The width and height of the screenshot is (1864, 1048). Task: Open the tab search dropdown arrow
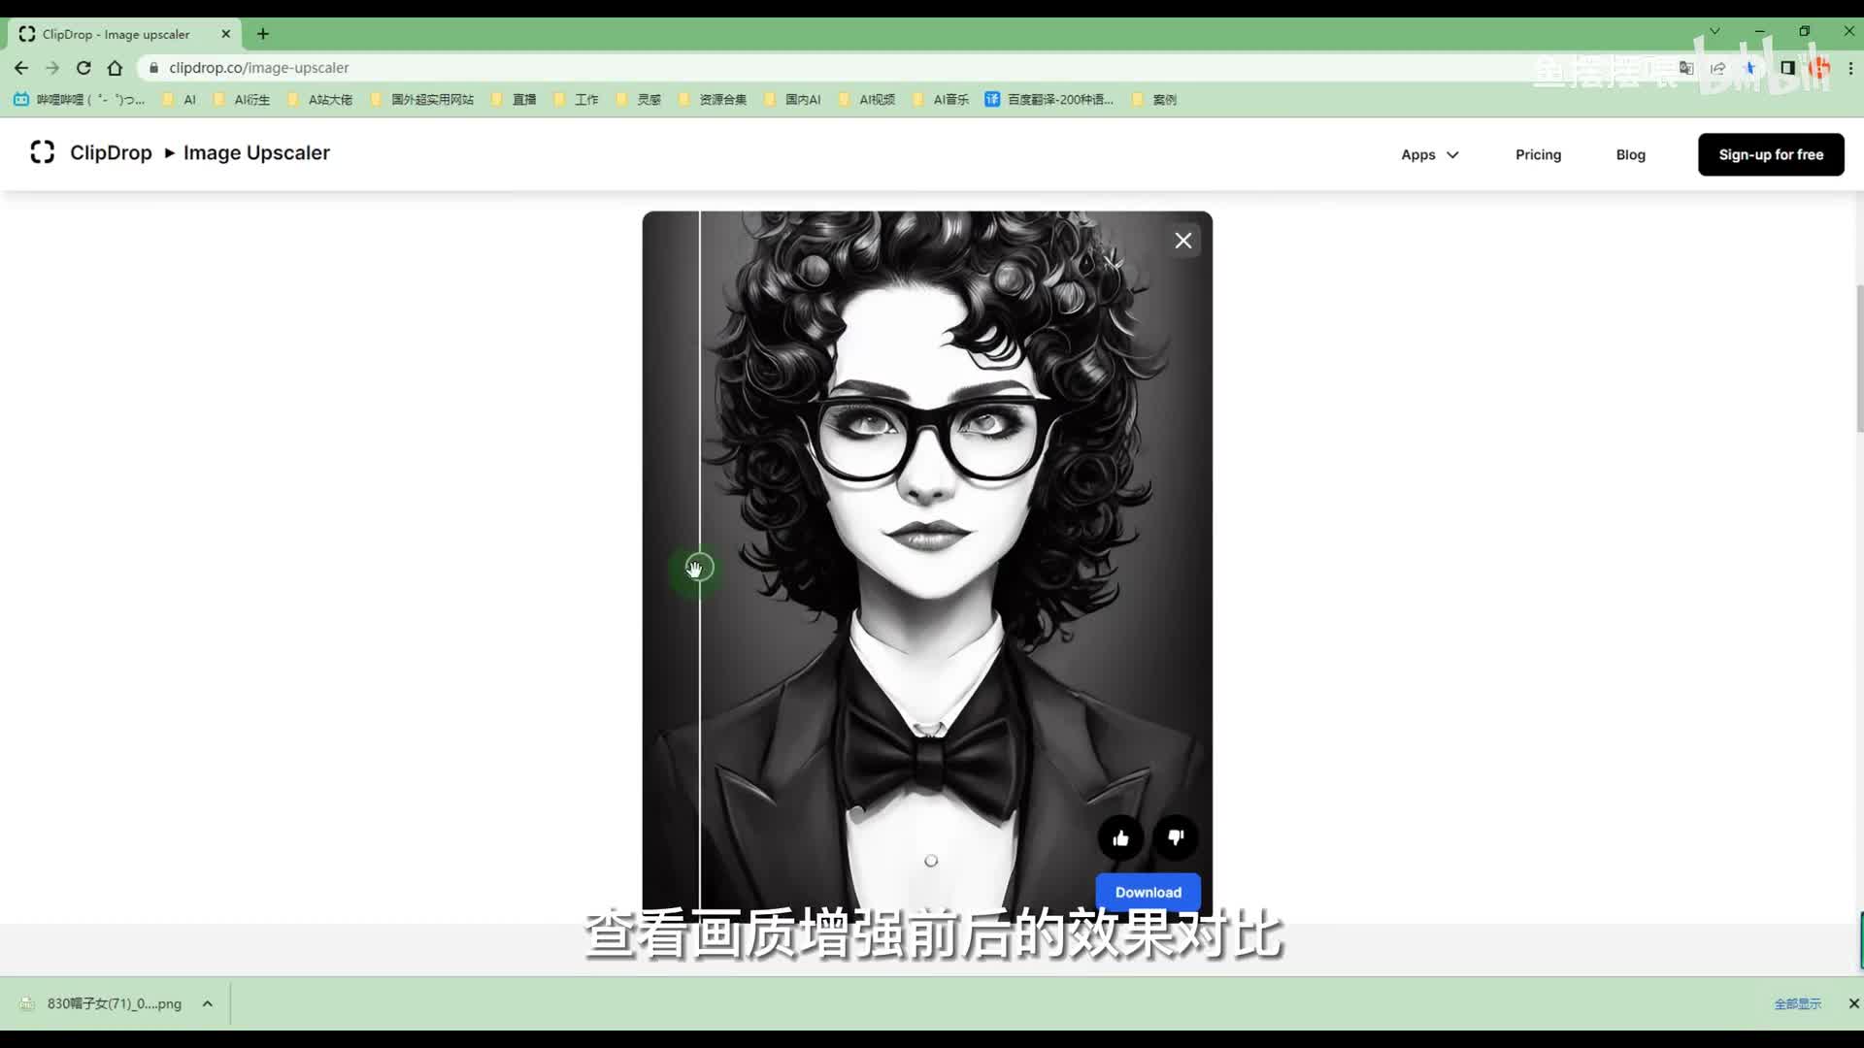[x=1714, y=31]
